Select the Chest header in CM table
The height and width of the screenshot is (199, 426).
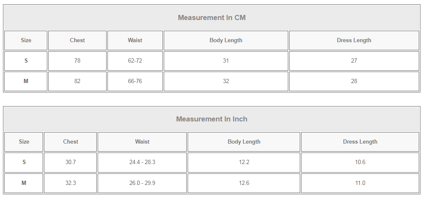coord(78,40)
